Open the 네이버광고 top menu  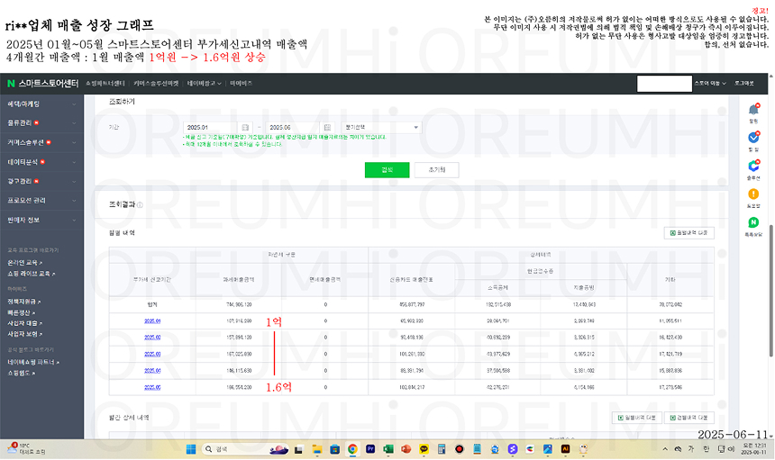pyautogui.click(x=204, y=84)
